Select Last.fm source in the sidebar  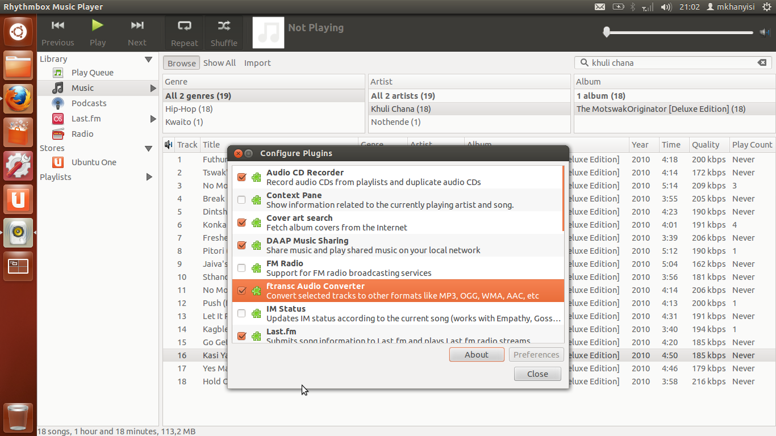click(86, 119)
